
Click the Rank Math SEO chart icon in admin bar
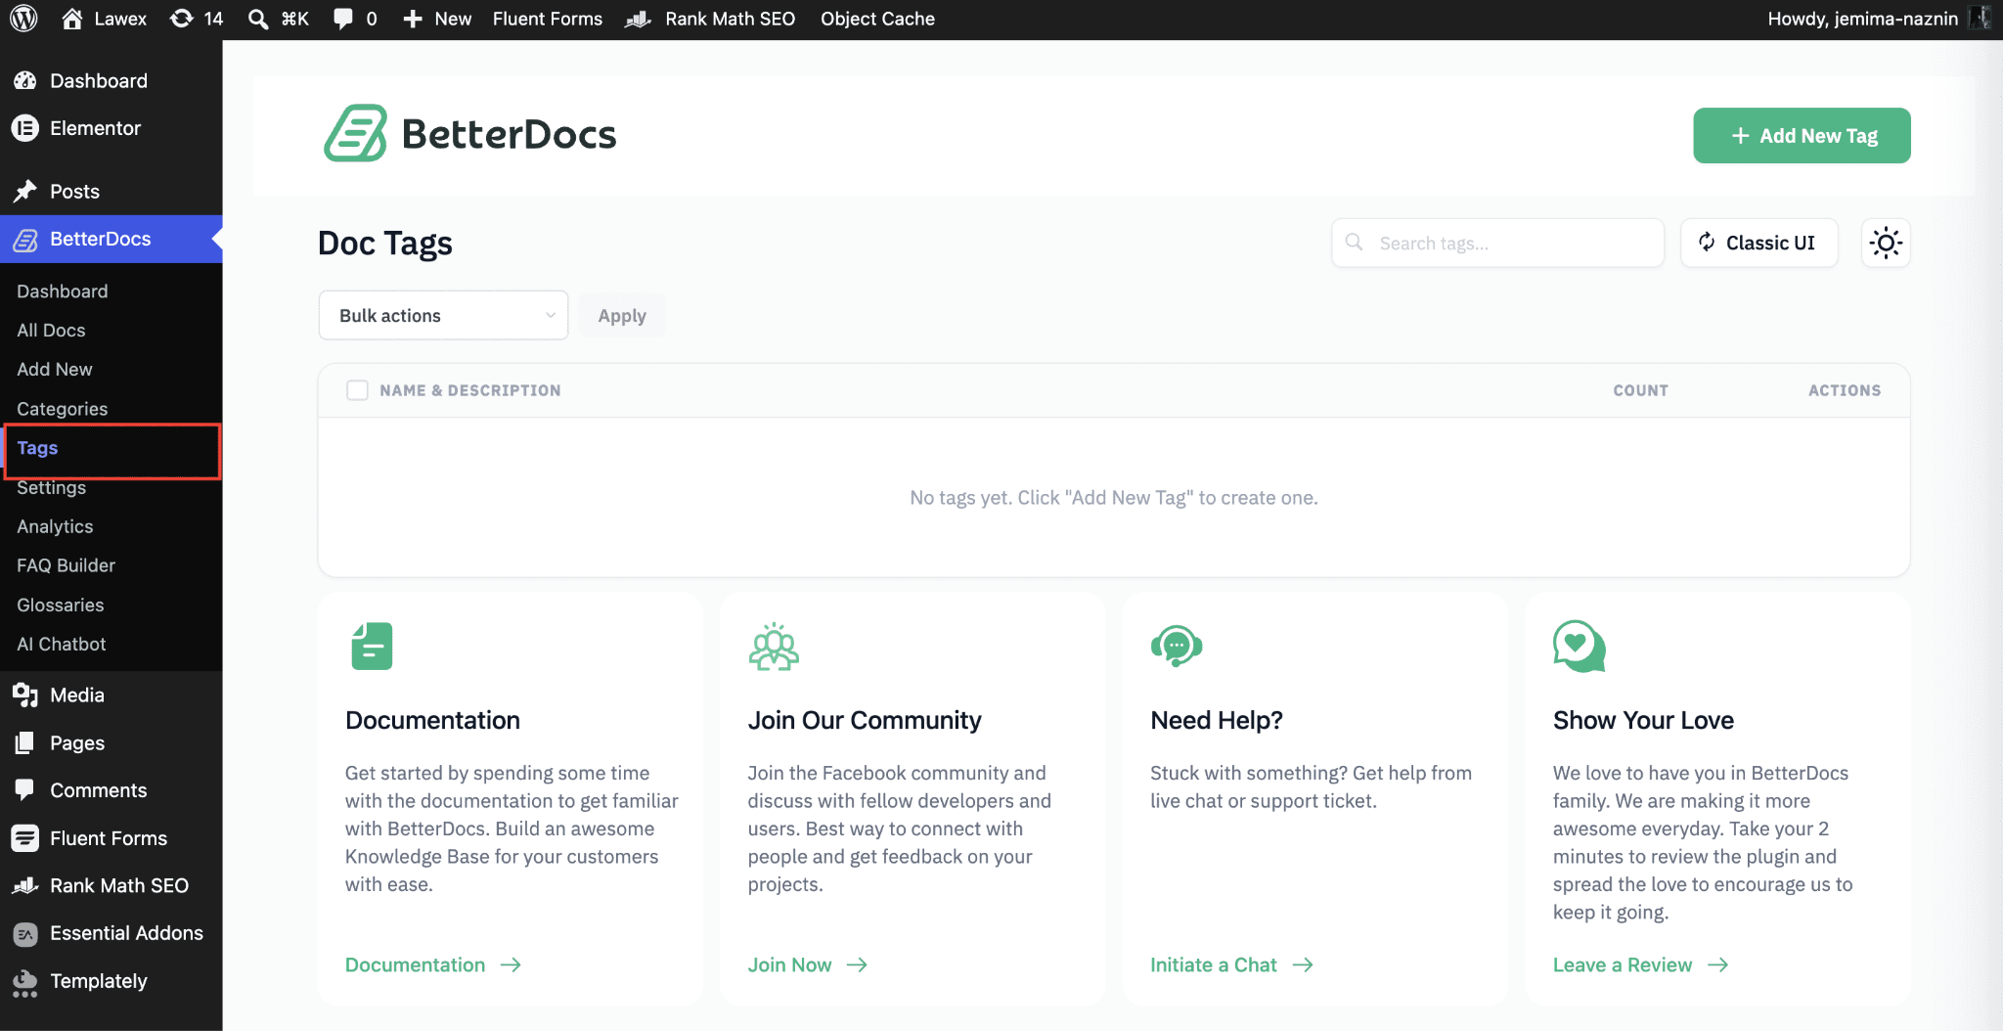coord(639,19)
